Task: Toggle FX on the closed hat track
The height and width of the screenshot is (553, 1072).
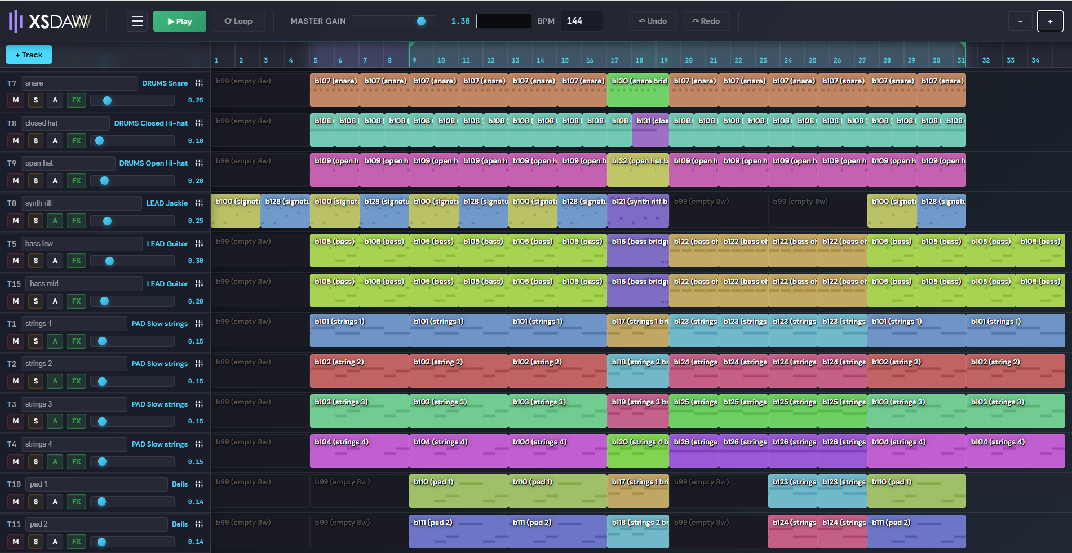Action: 76,140
